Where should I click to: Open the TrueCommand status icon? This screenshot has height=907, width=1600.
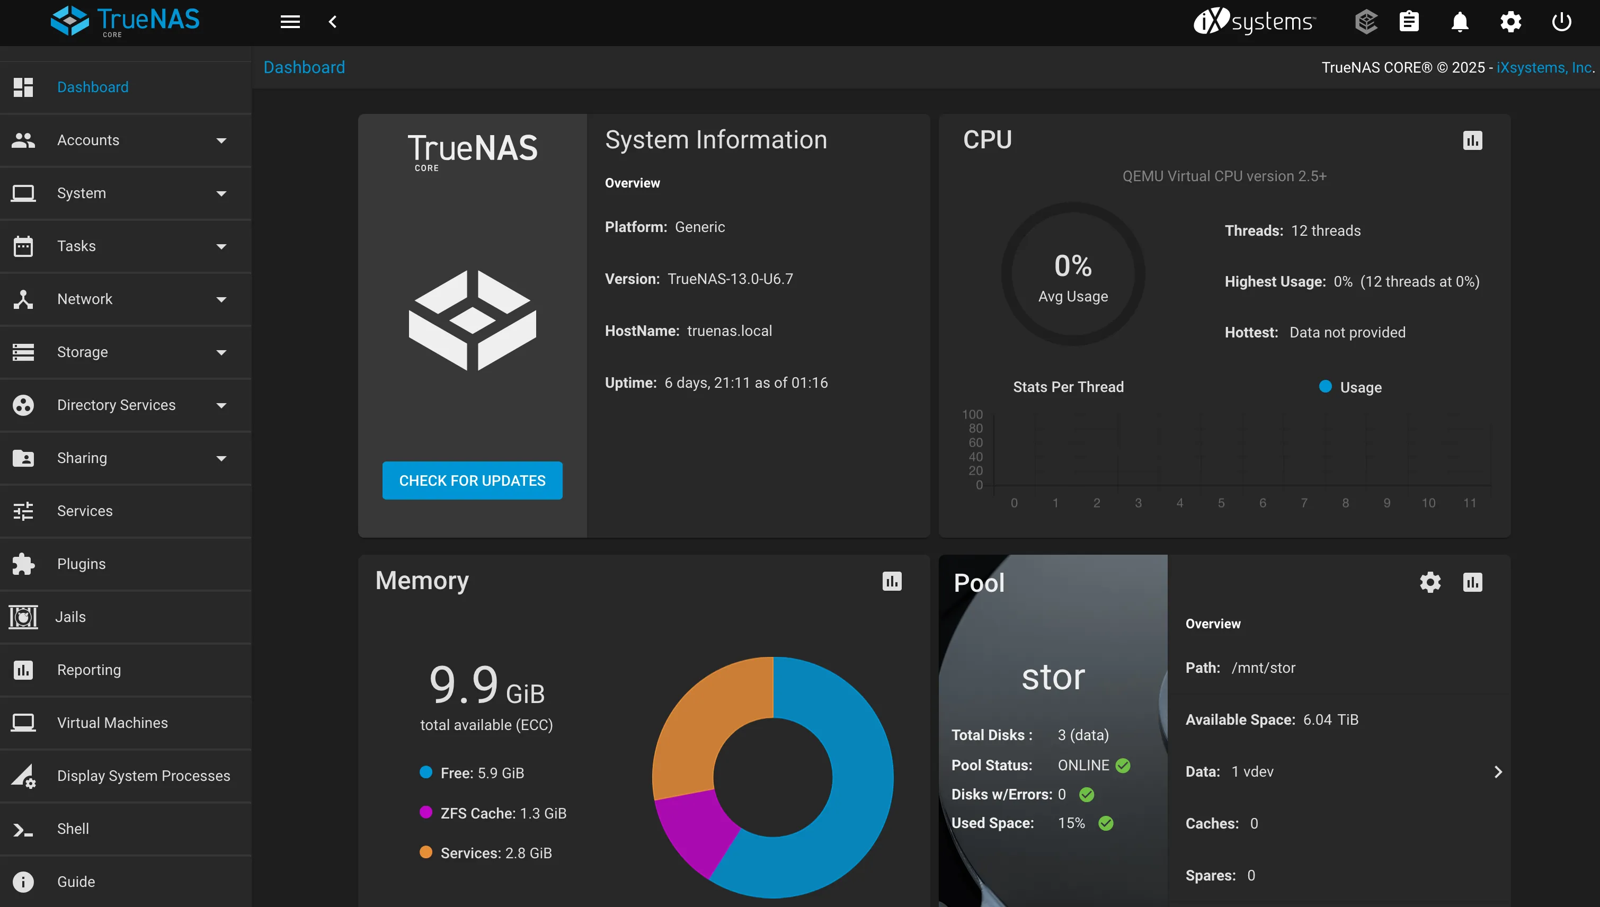(1366, 22)
